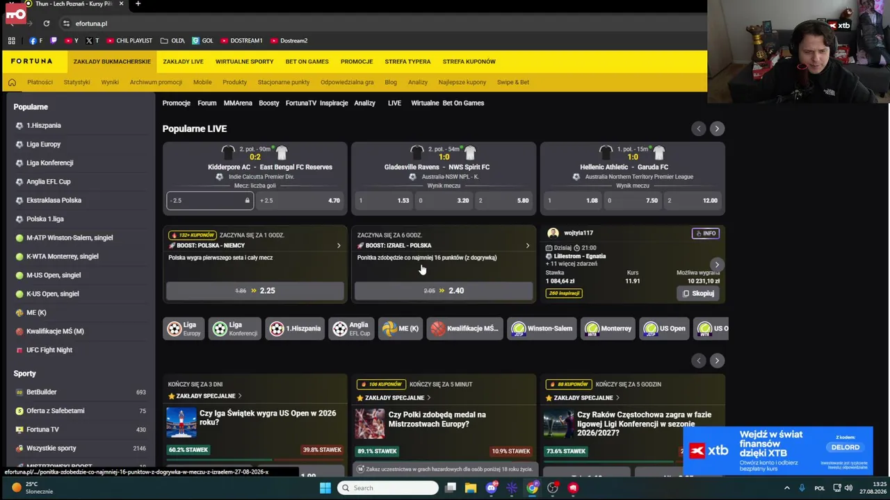Open the Bet On Games tab
This screenshot has height=500, width=890.
point(307,62)
